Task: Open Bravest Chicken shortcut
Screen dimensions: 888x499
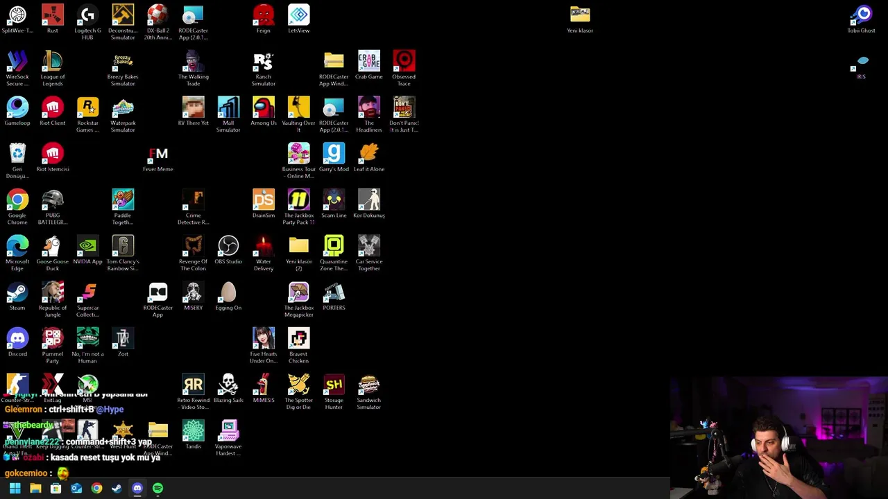Action: [299, 345]
